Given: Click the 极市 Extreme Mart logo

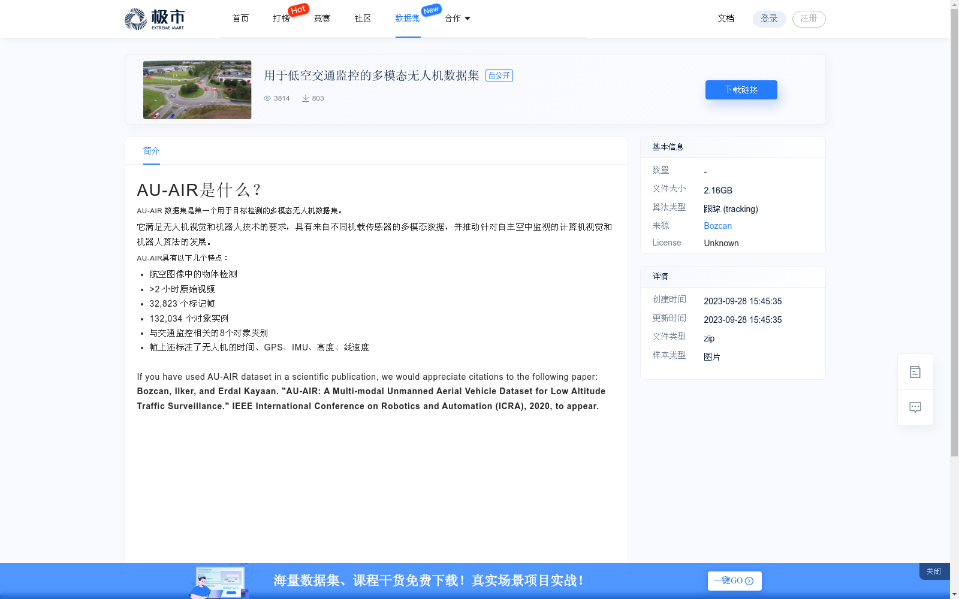Looking at the screenshot, I should pos(155,19).
